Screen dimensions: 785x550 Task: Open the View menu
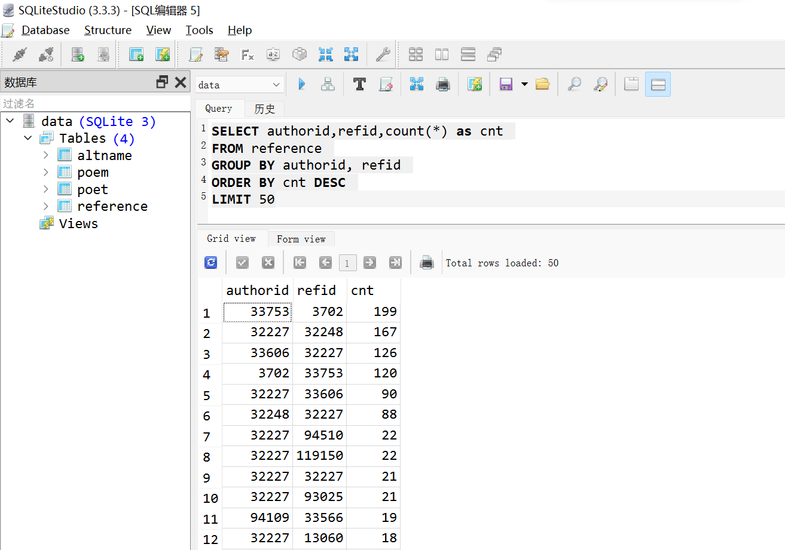158,30
